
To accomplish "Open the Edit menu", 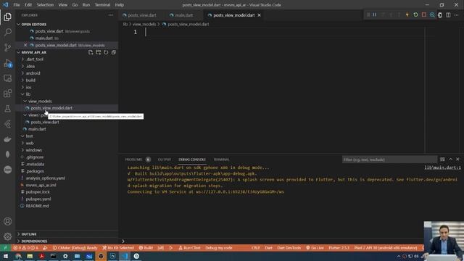I will click(28, 5).
